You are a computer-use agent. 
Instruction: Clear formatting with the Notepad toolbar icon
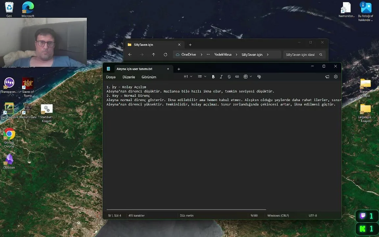[259, 77]
